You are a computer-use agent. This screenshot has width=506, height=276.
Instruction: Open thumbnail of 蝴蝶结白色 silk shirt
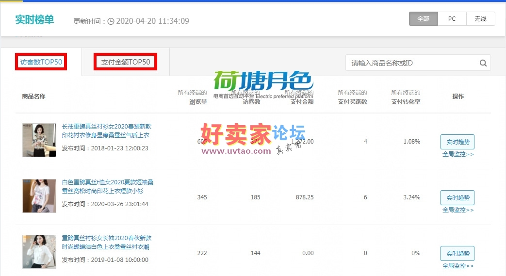39,252
